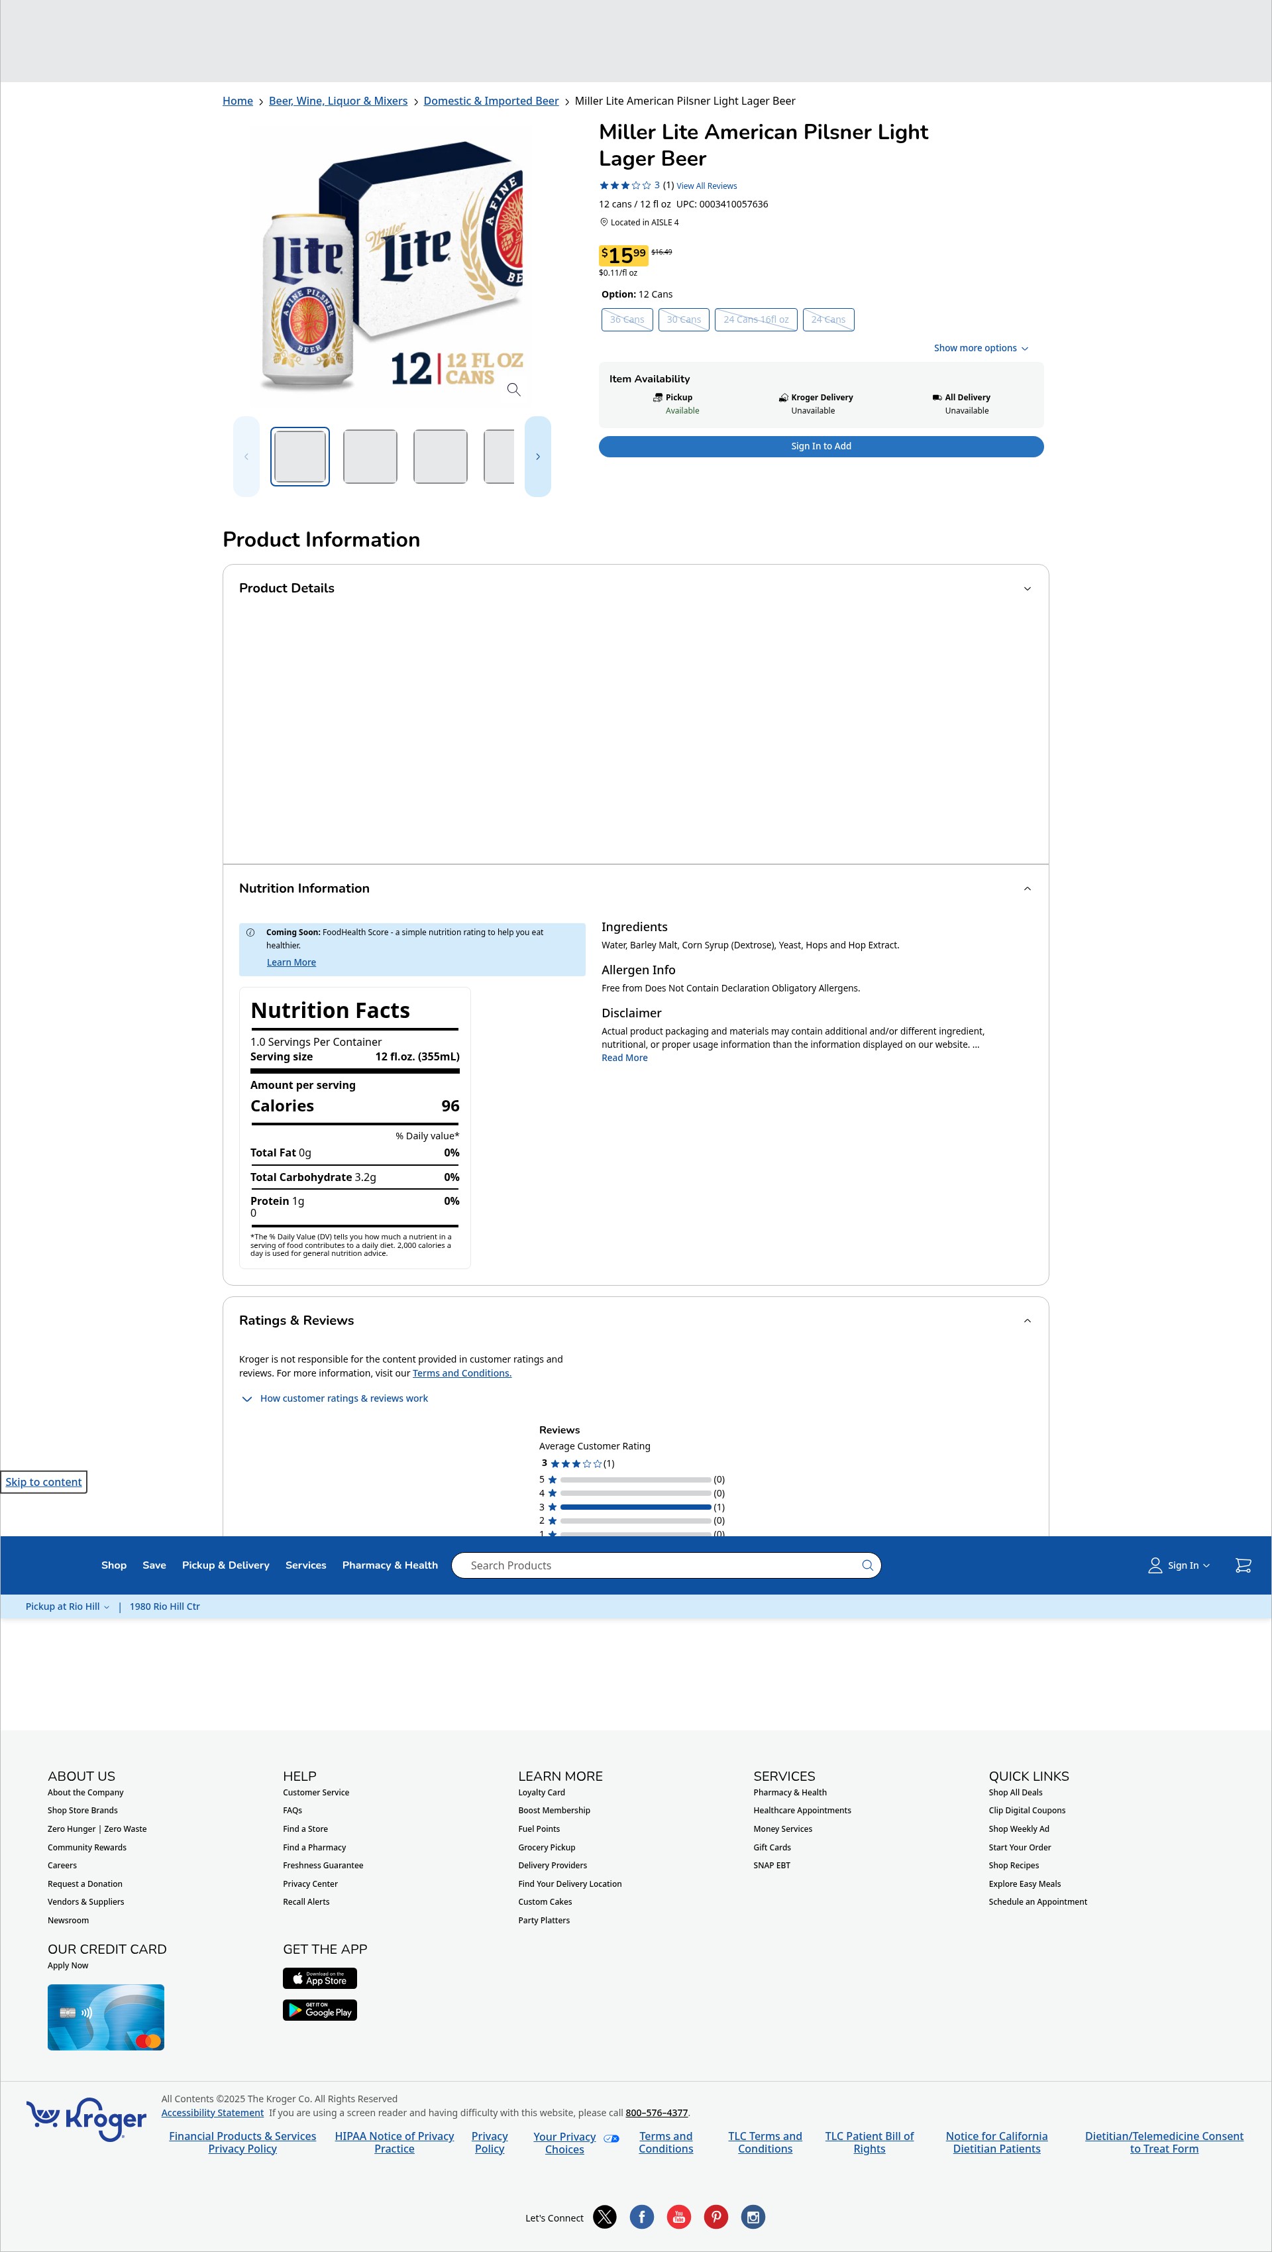Click the product star rating near title
This screenshot has height=2252, width=1272.
[625, 186]
